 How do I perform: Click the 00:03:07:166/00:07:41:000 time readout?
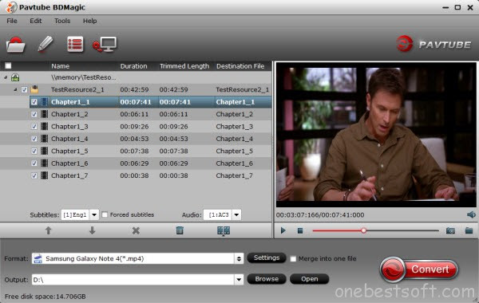(320, 214)
